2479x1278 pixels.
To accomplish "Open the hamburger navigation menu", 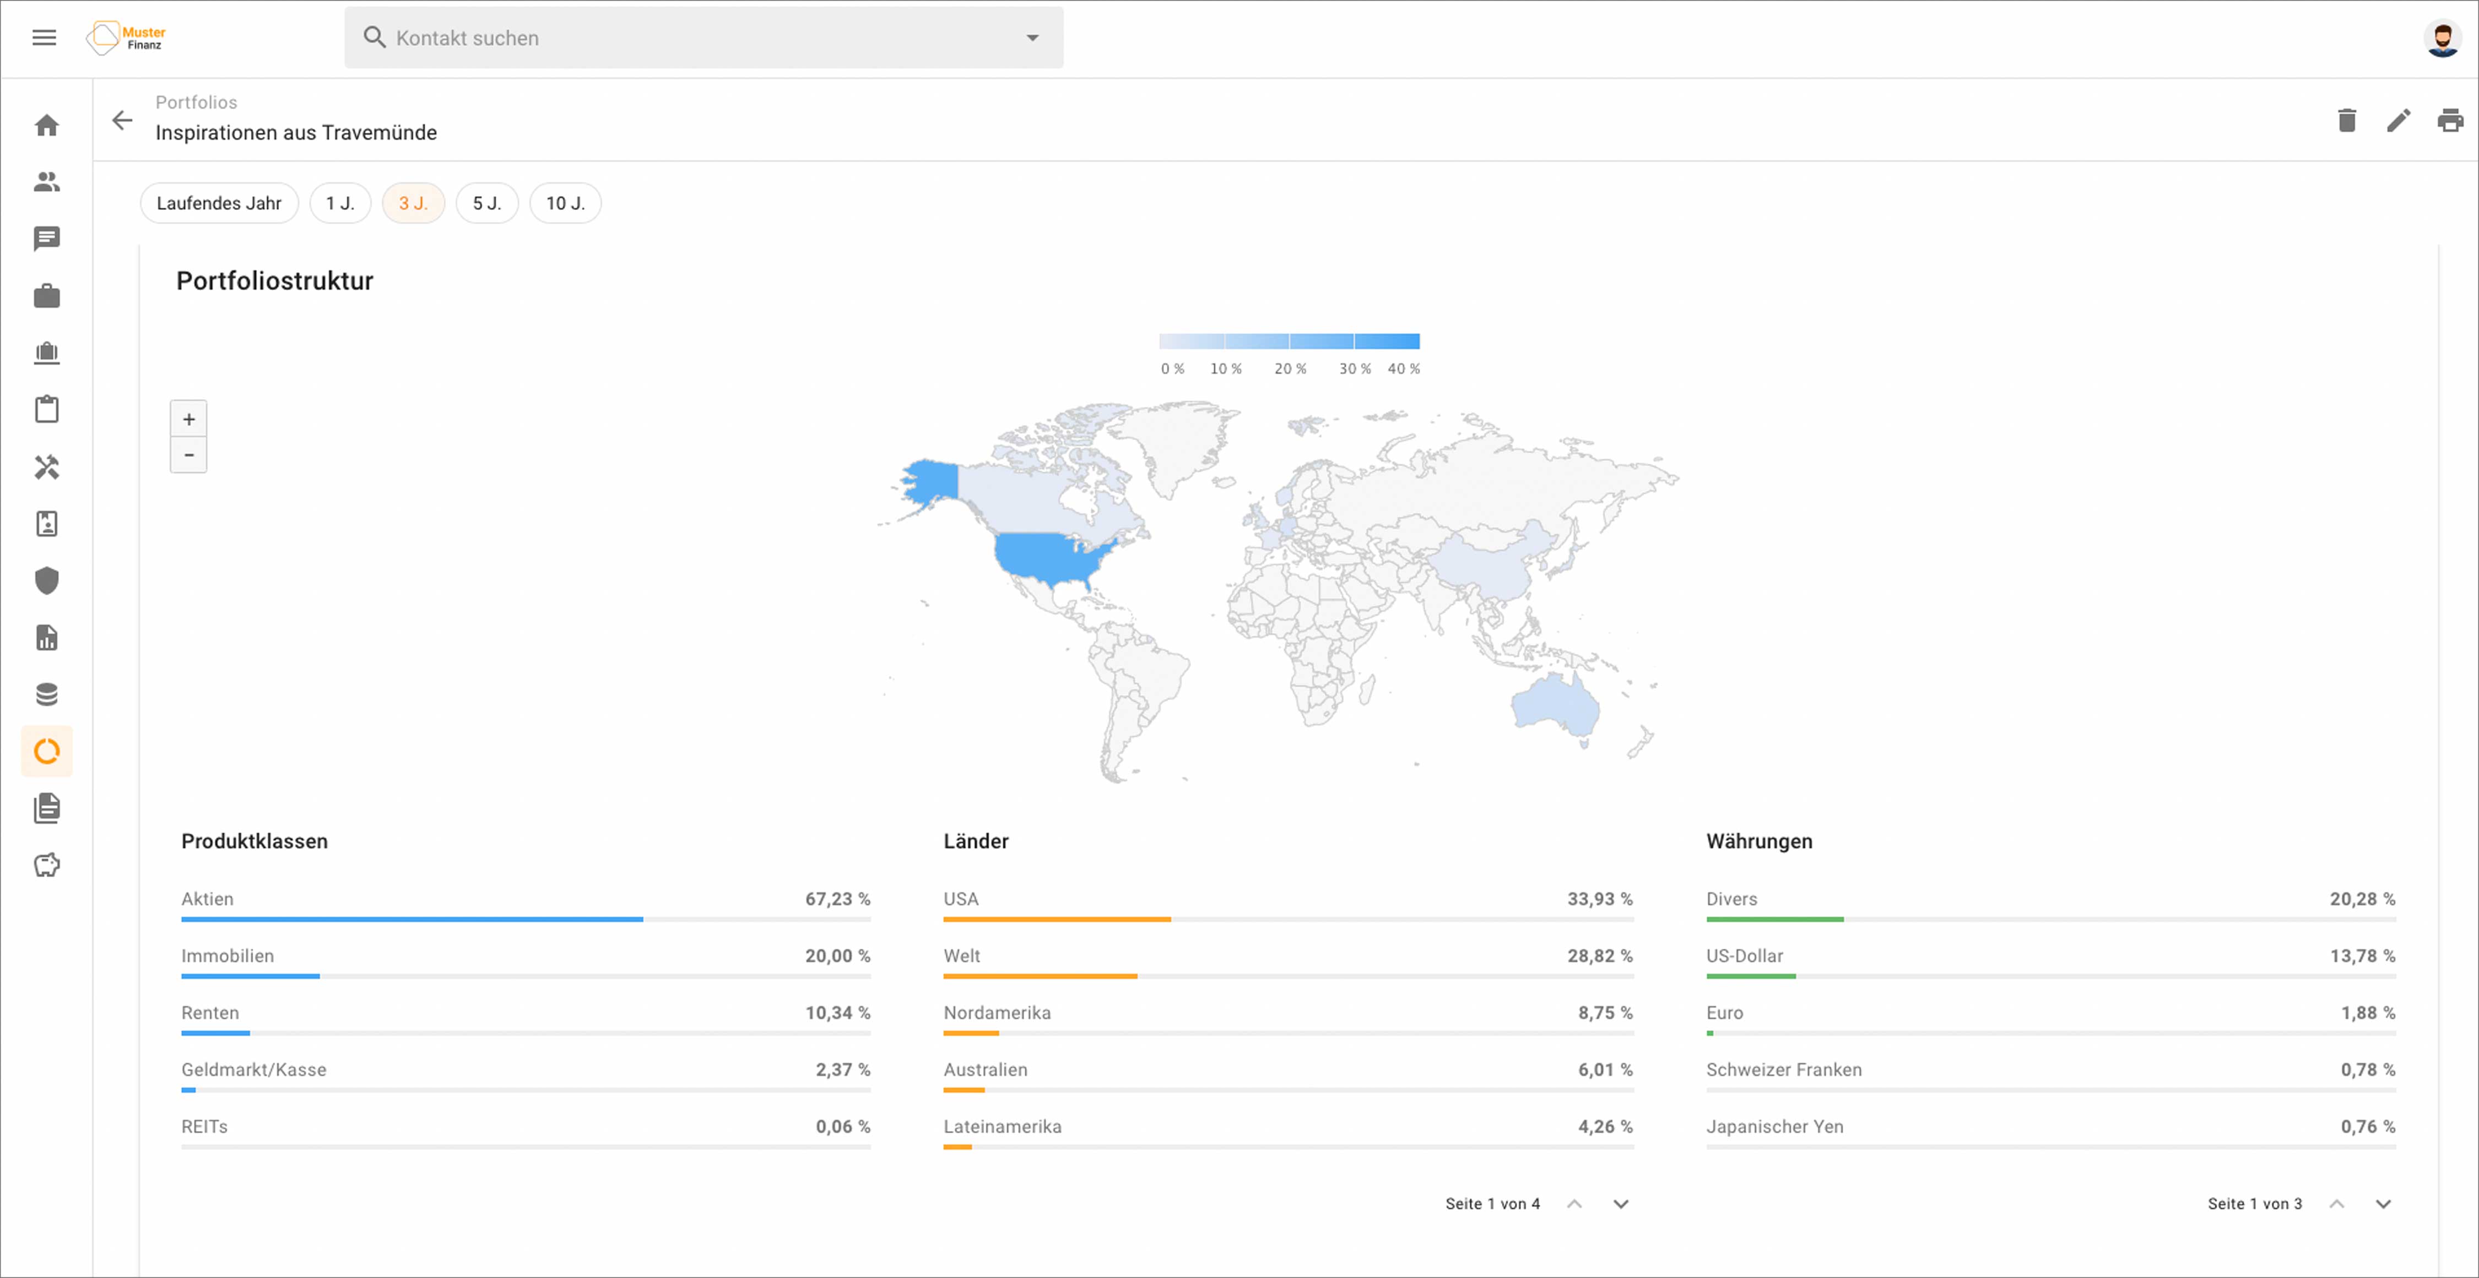I will 44,37.
